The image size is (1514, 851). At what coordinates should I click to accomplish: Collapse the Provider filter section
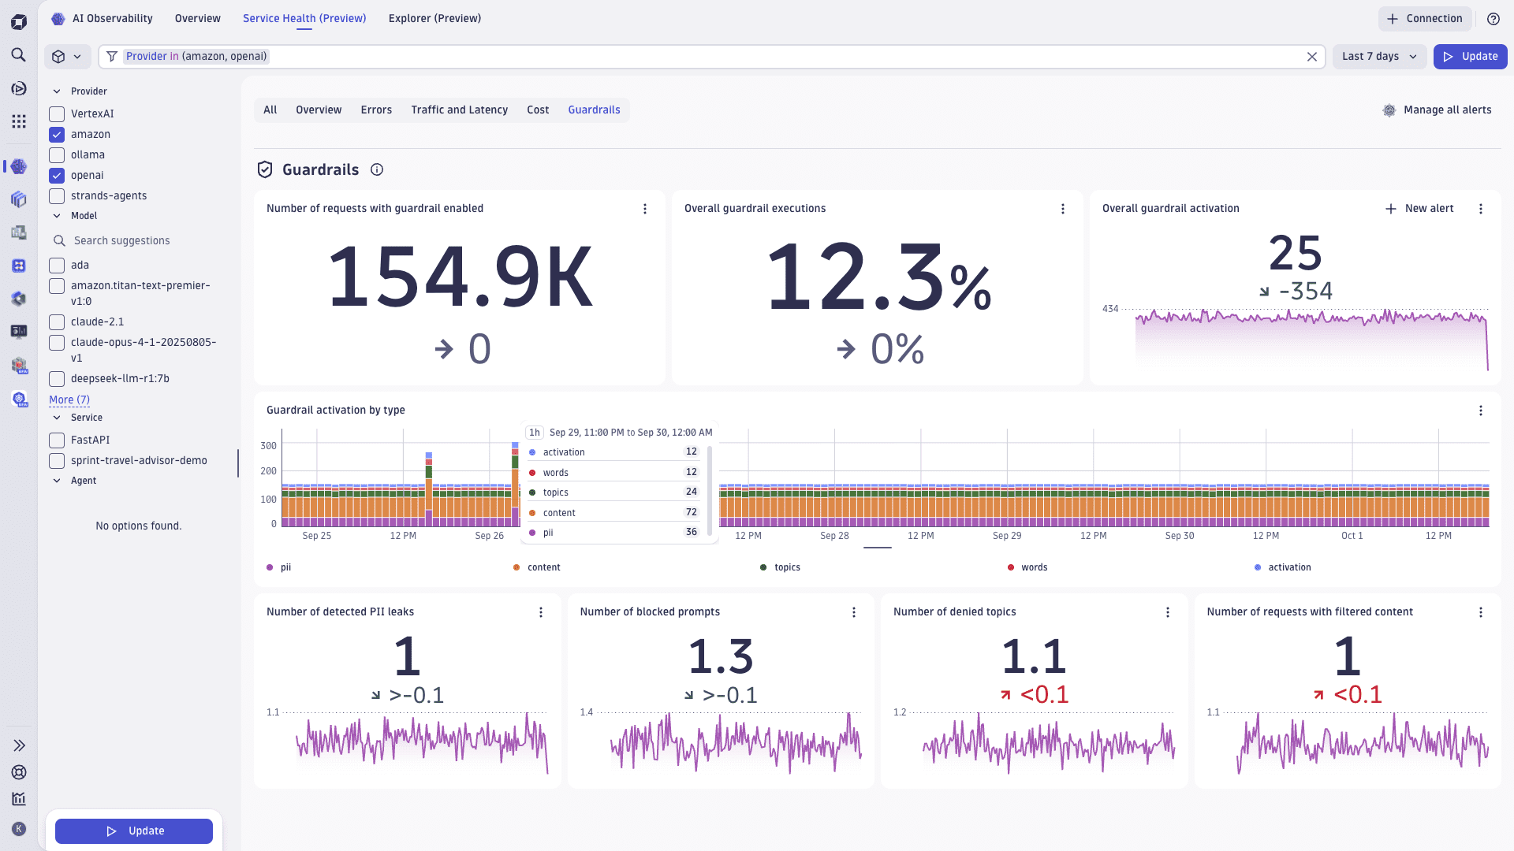[x=56, y=91]
